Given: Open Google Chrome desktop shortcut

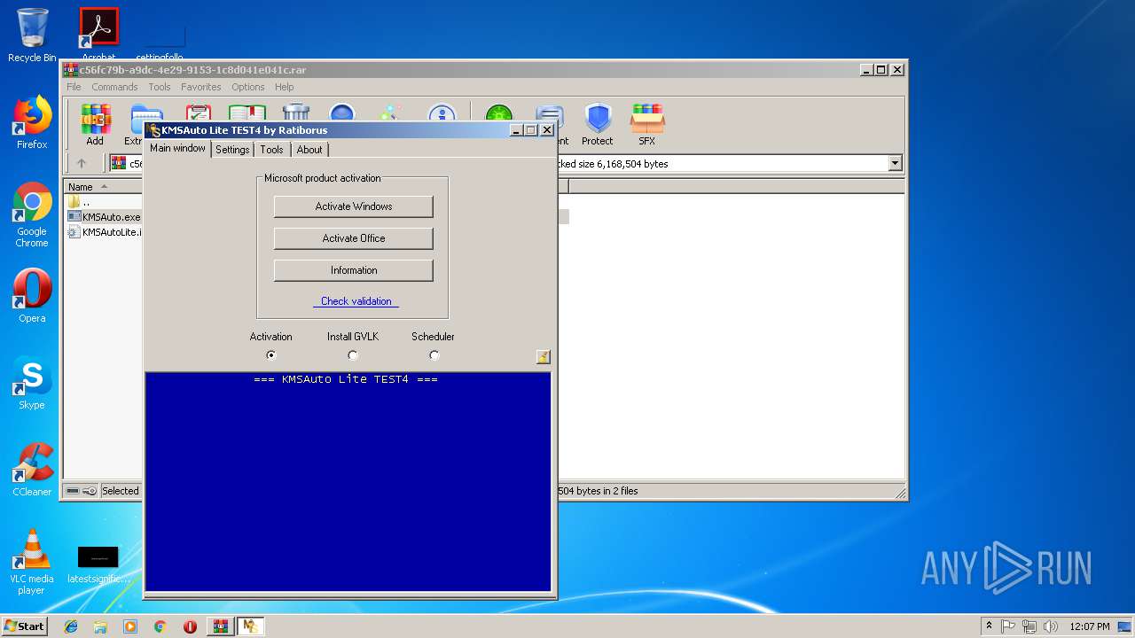Looking at the screenshot, I should pos(32,215).
